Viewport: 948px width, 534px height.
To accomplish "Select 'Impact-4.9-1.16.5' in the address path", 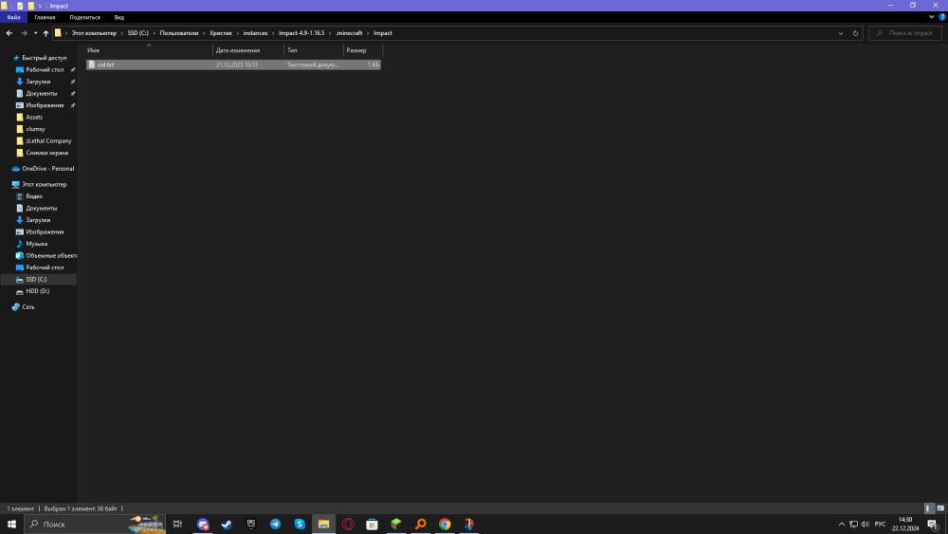I will pos(301,33).
